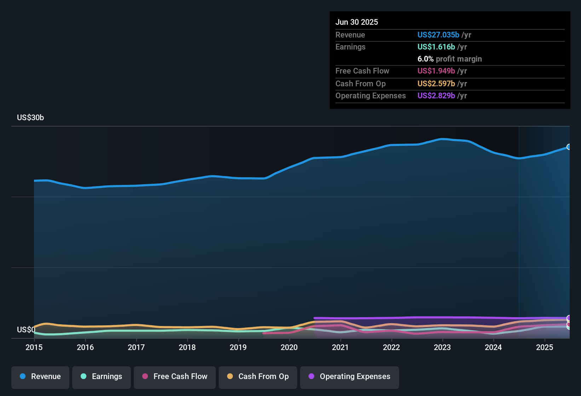The image size is (581, 396).
Task: Click the pink Free Cash Flow legend dot
Action: pyautogui.click(x=145, y=377)
